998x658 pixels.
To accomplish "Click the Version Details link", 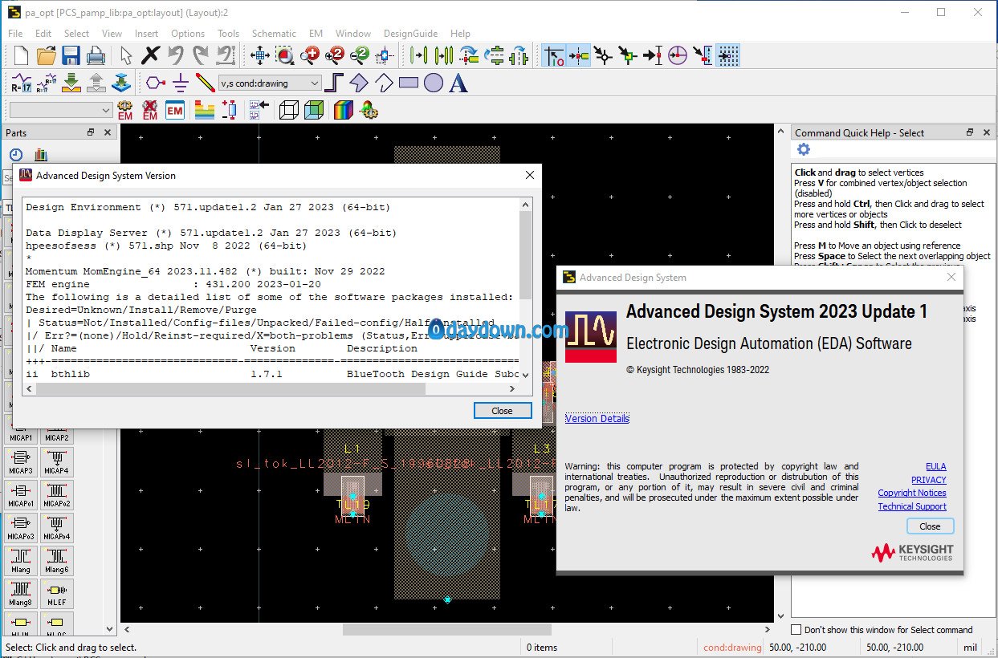I will pos(597,418).
